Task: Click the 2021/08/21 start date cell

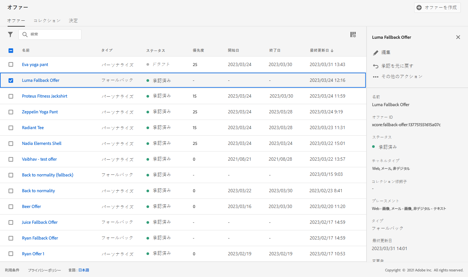Action: click(x=240, y=159)
